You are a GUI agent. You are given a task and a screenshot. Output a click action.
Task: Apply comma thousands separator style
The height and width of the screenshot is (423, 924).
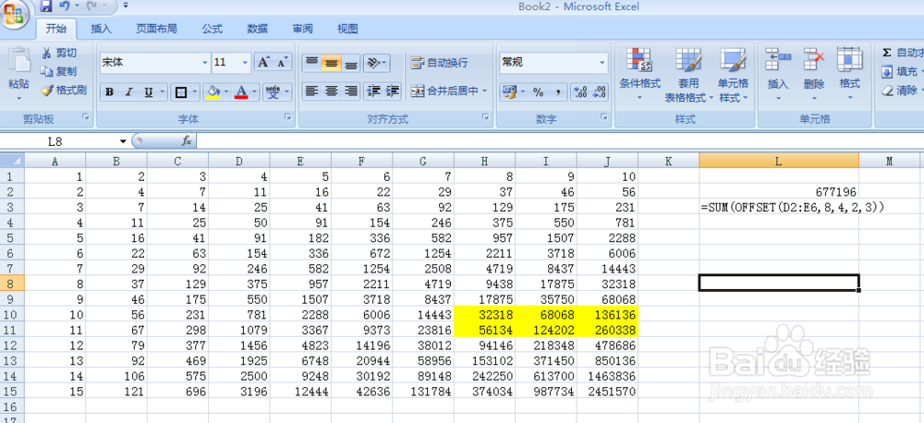point(557,92)
